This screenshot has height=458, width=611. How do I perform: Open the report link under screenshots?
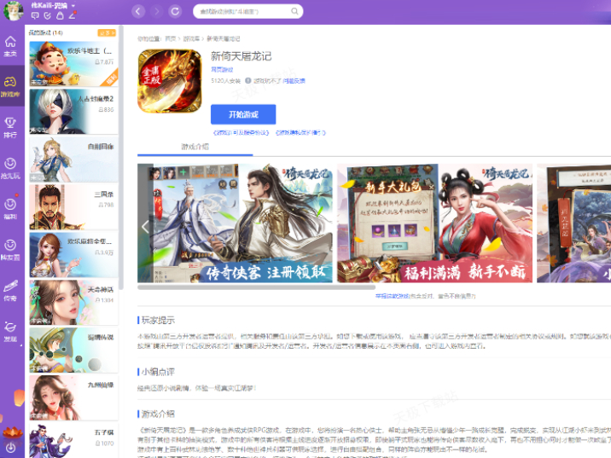tap(393, 296)
